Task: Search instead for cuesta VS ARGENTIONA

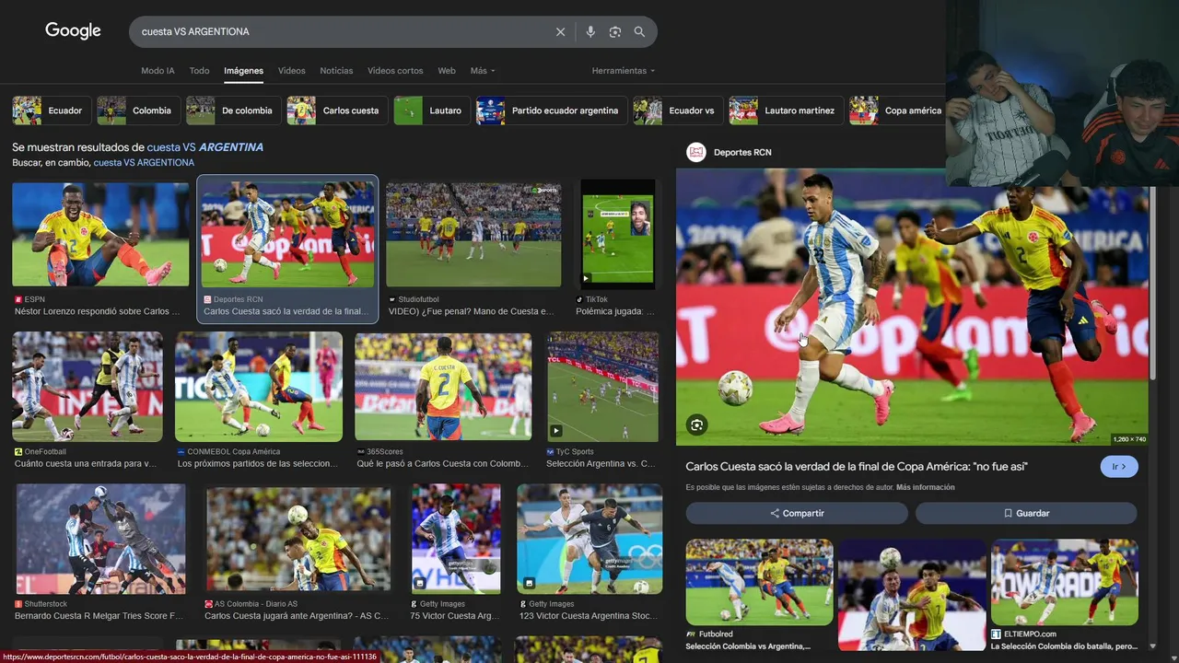Action: coord(144,163)
